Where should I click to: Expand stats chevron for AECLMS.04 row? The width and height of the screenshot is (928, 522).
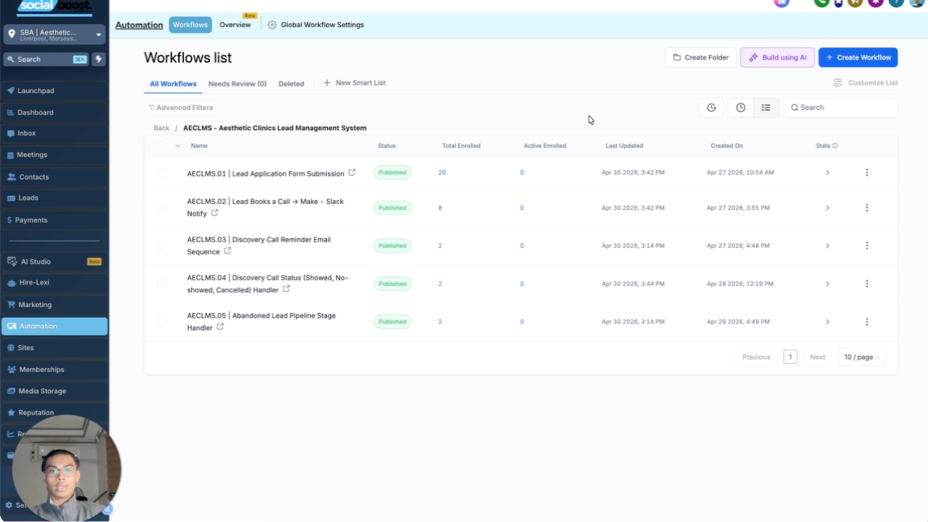827,284
